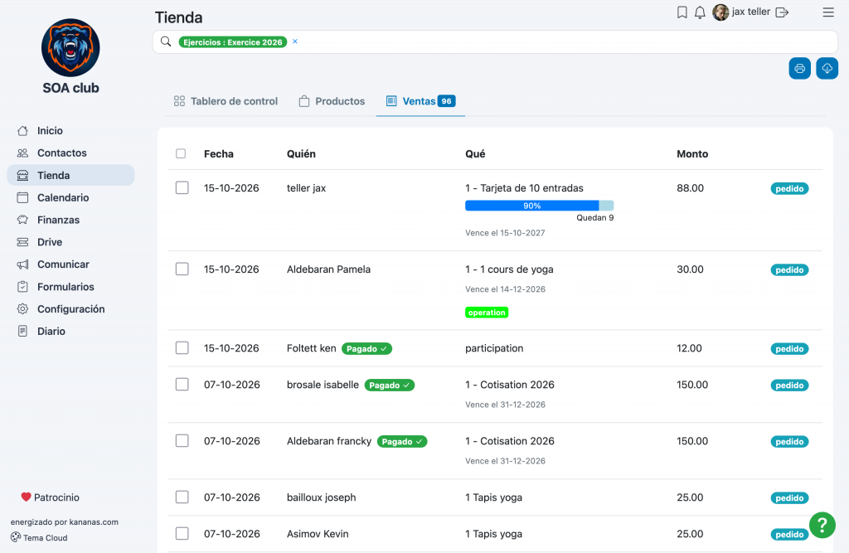Switch to the Tablero de control tab
Image resolution: width=849 pixels, height=553 pixels.
pos(226,101)
